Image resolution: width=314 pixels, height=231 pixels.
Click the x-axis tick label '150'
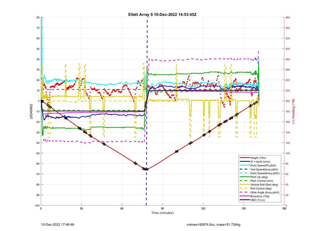click(x=244, y=209)
